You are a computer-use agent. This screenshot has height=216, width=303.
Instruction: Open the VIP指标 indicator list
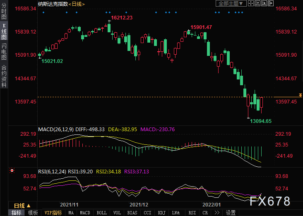coord(53,213)
